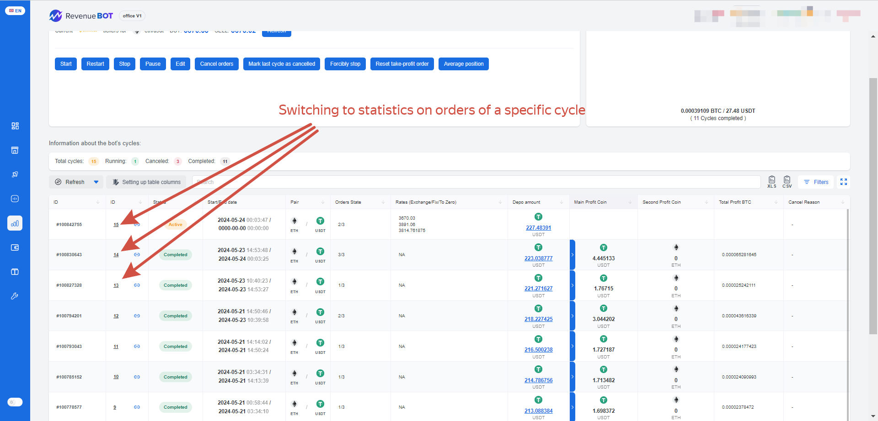The height and width of the screenshot is (421, 878).
Task: Open the marketplace store icon in sidebar
Action: 15,150
